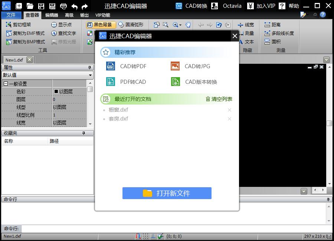Viewport: 334px width, 241px height.
Task: Click the 线型 value 以图层
Action: (x=60, y=107)
